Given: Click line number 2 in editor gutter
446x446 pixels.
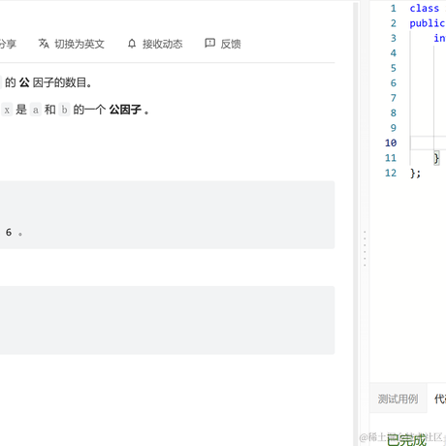Looking at the screenshot, I should point(394,23).
